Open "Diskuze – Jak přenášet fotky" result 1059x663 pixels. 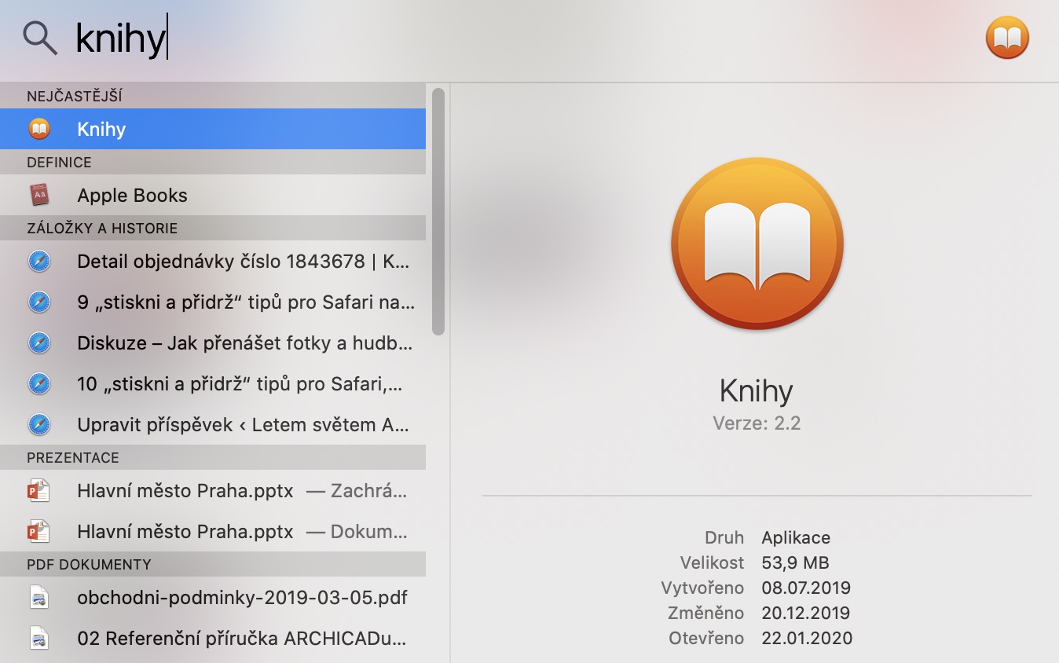213,342
